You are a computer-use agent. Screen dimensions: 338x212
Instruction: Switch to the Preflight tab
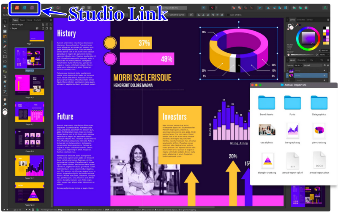click(38, 20)
